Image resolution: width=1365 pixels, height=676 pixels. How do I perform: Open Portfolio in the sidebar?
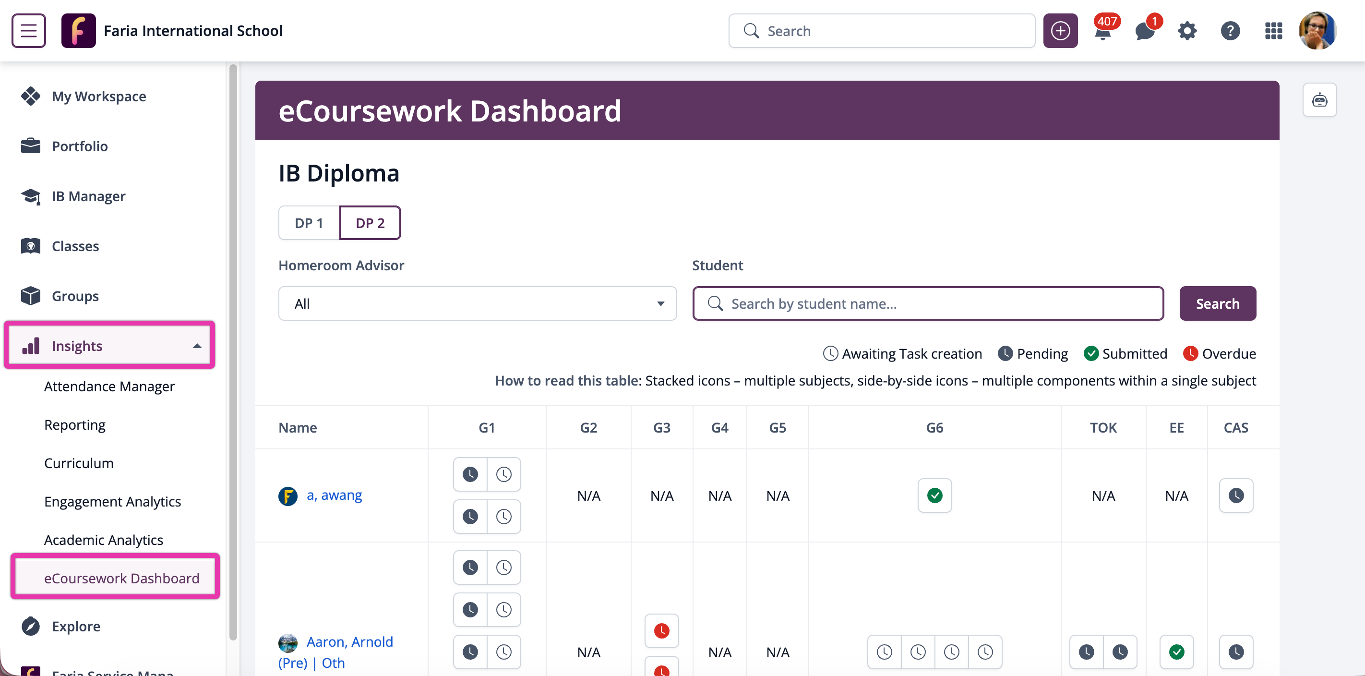(x=80, y=146)
